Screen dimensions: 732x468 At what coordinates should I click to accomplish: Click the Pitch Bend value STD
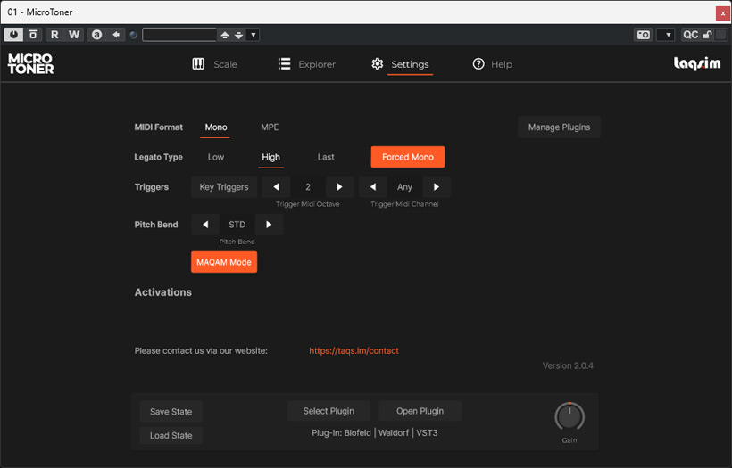tap(237, 225)
